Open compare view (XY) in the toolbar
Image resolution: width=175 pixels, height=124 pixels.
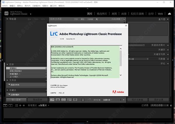[x=63, y=100]
